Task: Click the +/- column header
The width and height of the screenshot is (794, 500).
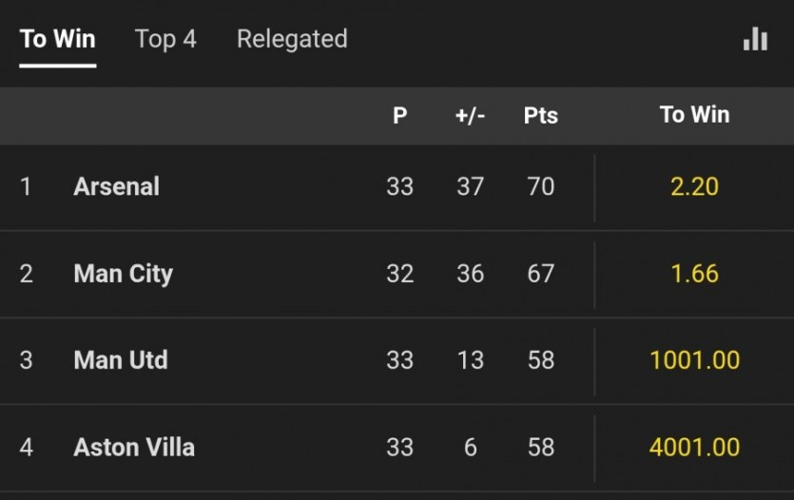Action: 470,115
